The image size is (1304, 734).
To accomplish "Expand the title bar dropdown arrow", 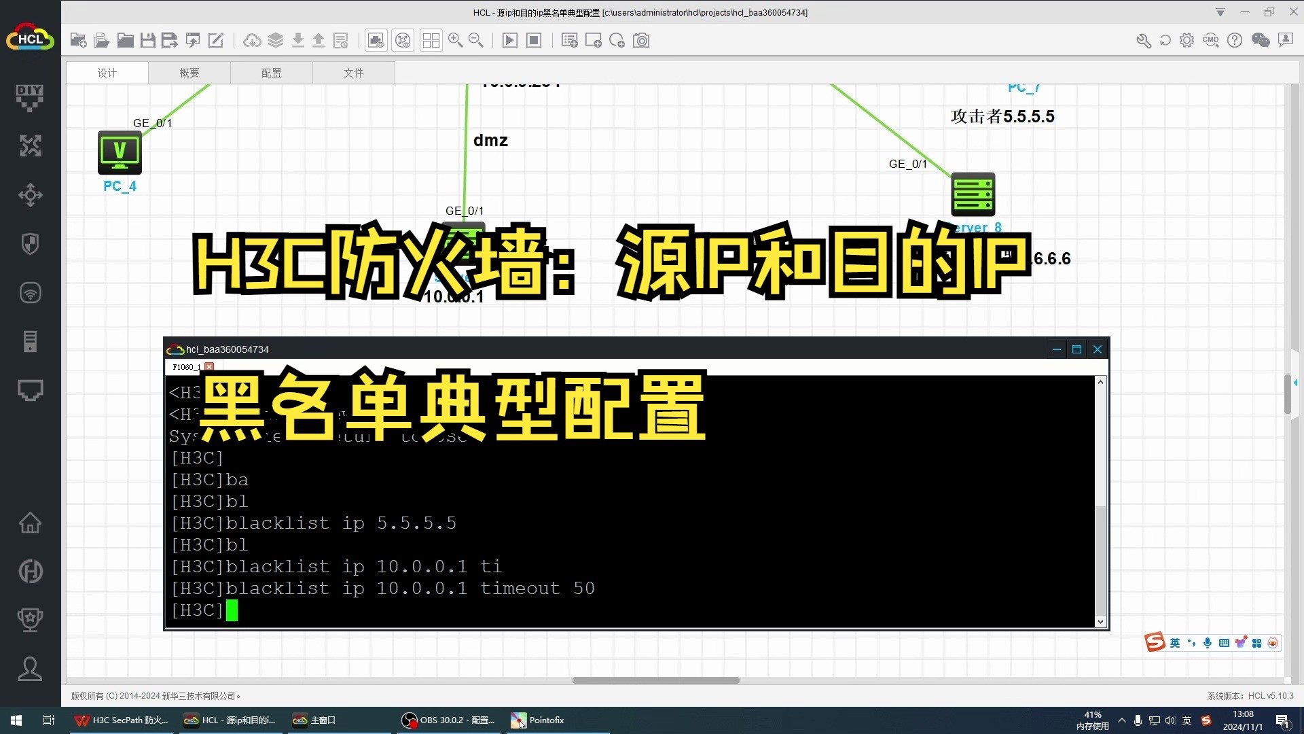I will click(1220, 12).
